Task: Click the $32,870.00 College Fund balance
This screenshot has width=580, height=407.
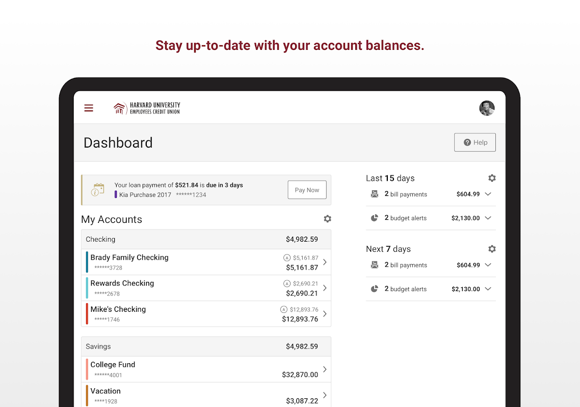Action: [300, 374]
